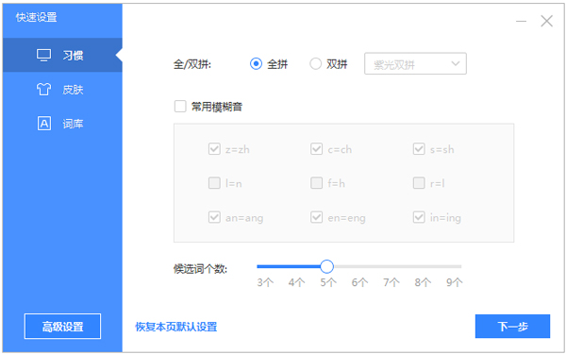Toggle the en=eng fuzzy checkbox
Image resolution: width=566 pixels, height=354 pixels.
coord(317,217)
